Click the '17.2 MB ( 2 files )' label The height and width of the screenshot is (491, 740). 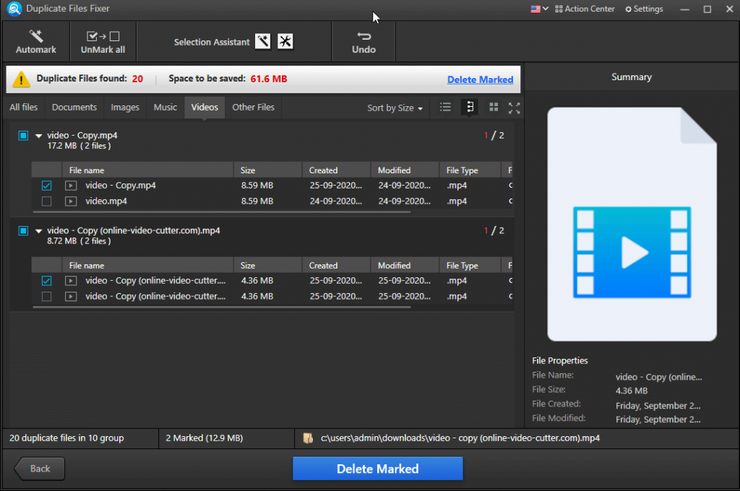(x=79, y=146)
